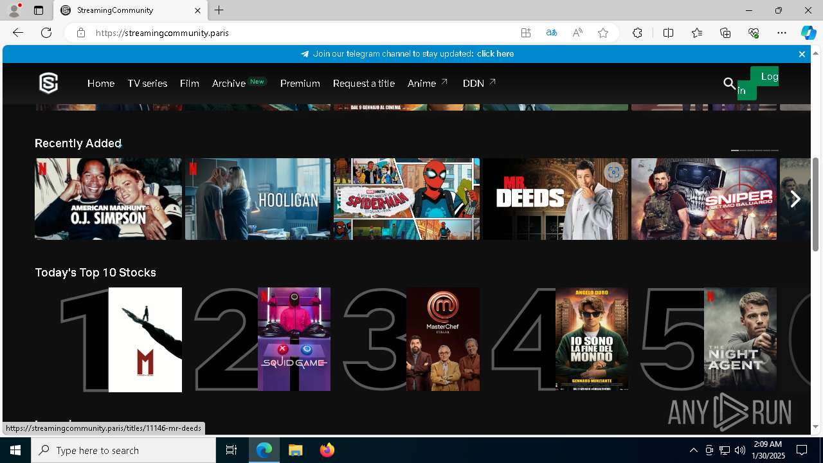Advance Recently Added carousel with right arrow

(x=795, y=199)
